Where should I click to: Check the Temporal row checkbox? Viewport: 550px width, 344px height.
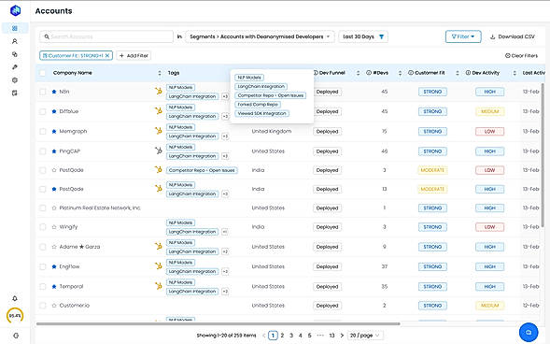[x=42, y=287]
